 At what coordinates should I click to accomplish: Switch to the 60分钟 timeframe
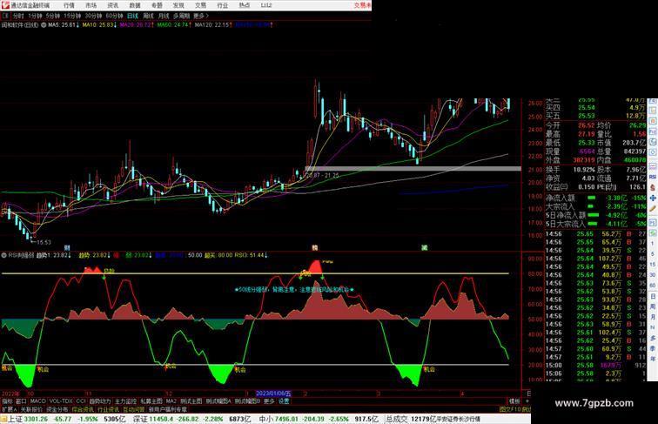tap(114, 16)
